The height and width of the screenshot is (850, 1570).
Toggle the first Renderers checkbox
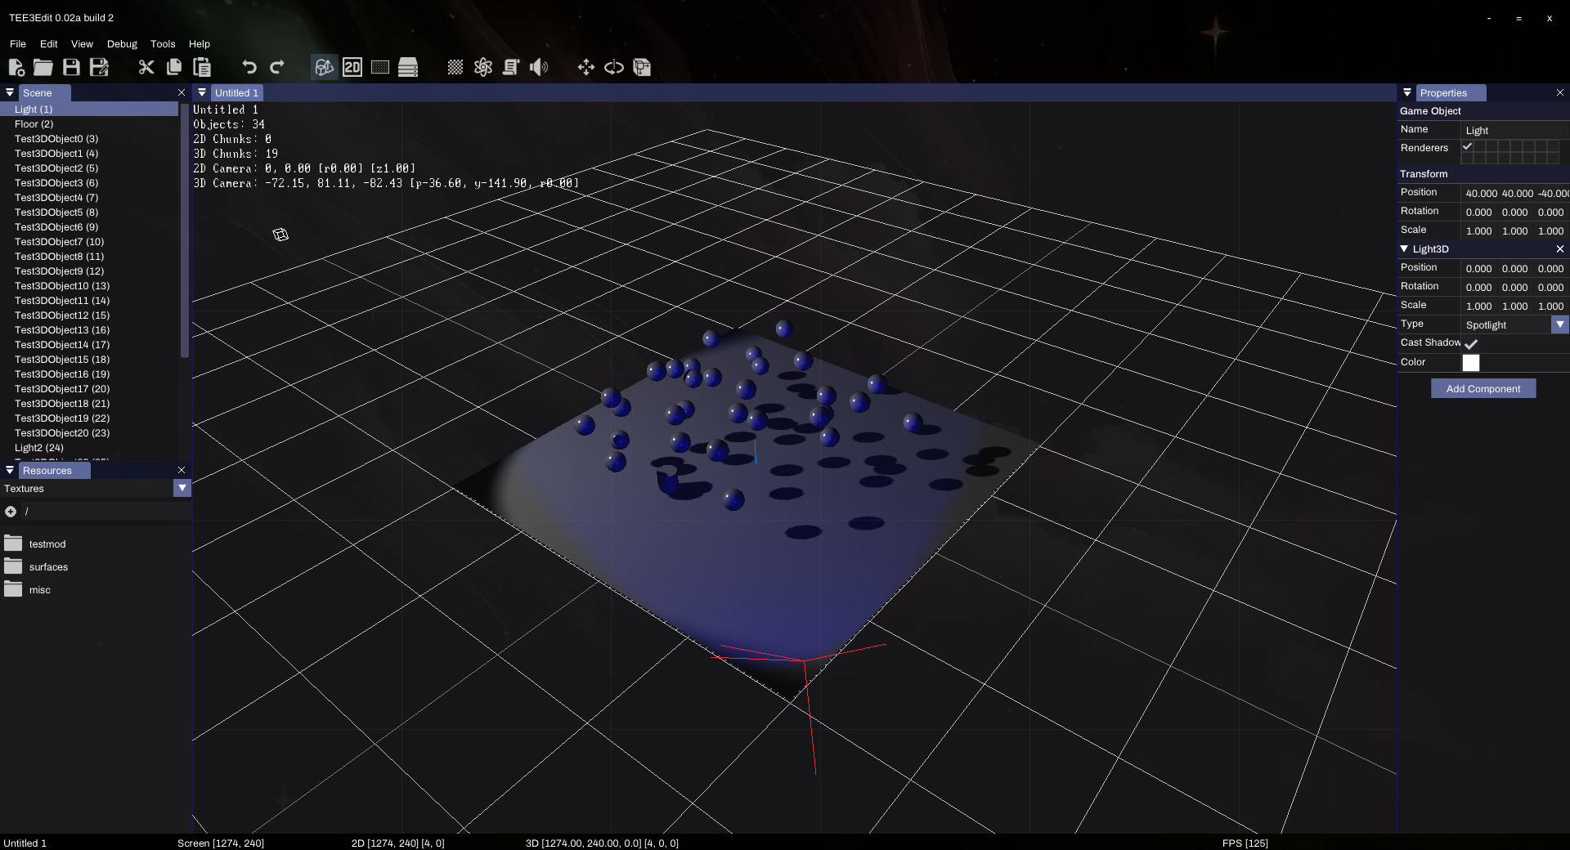[x=1469, y=147]
